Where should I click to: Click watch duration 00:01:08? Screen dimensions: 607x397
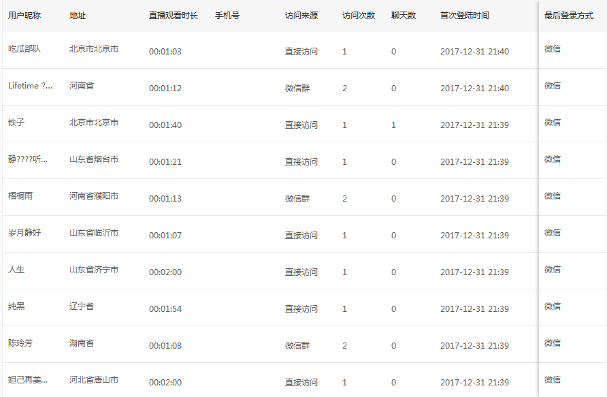(165, 346)
